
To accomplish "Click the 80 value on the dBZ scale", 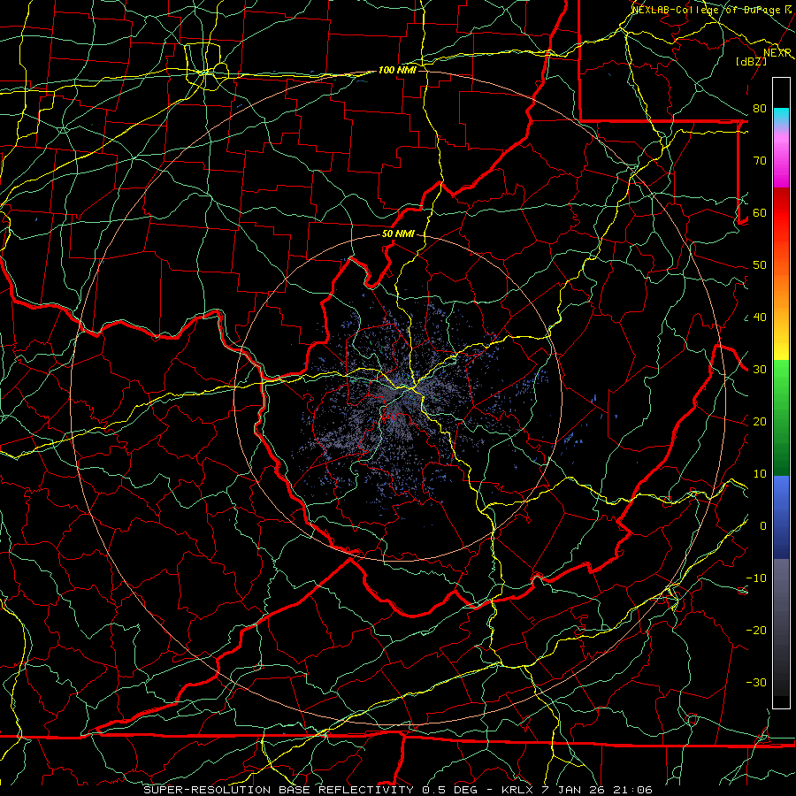I will tap(760, 109).
